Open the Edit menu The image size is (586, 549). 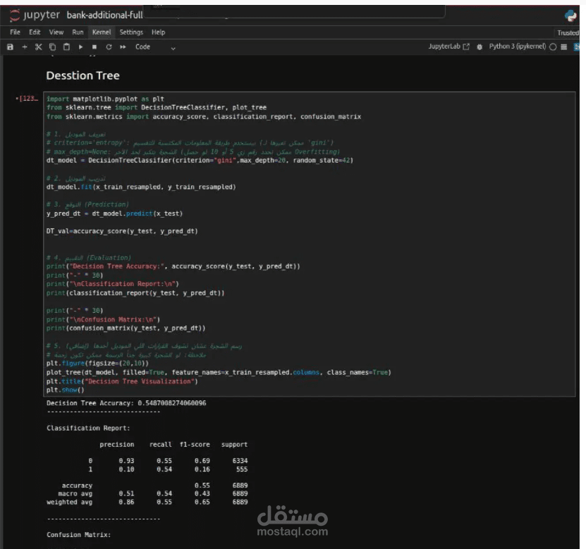(x=35, y=32)
